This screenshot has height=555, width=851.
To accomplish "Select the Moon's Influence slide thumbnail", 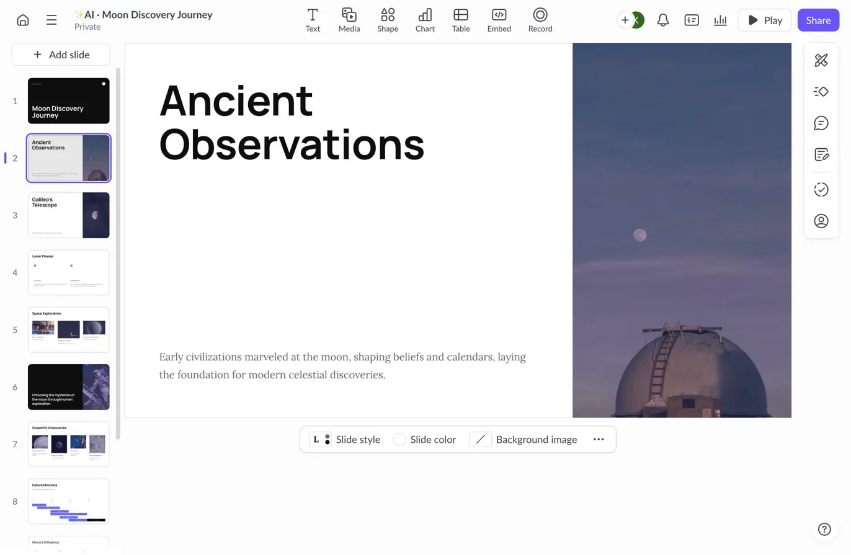I will coord(69,544).
